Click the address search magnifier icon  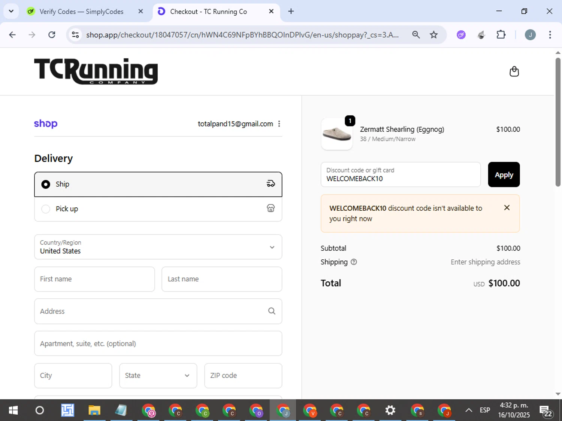[x=272, y=311]
